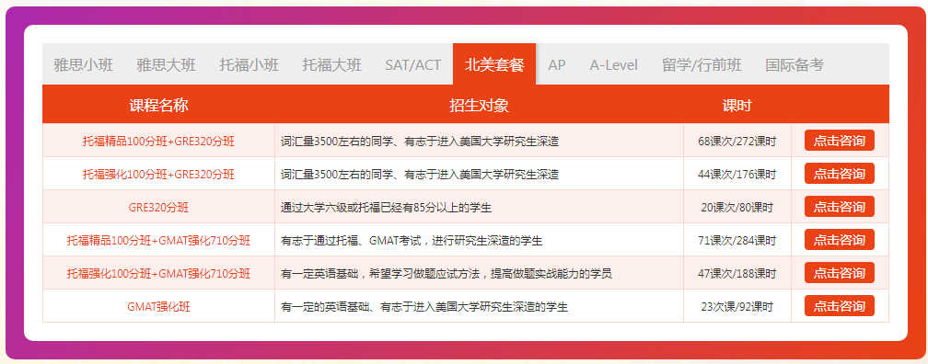
Task: Click 点击咨询 in the GRE320分班 row
Action: tap(840, 207)
